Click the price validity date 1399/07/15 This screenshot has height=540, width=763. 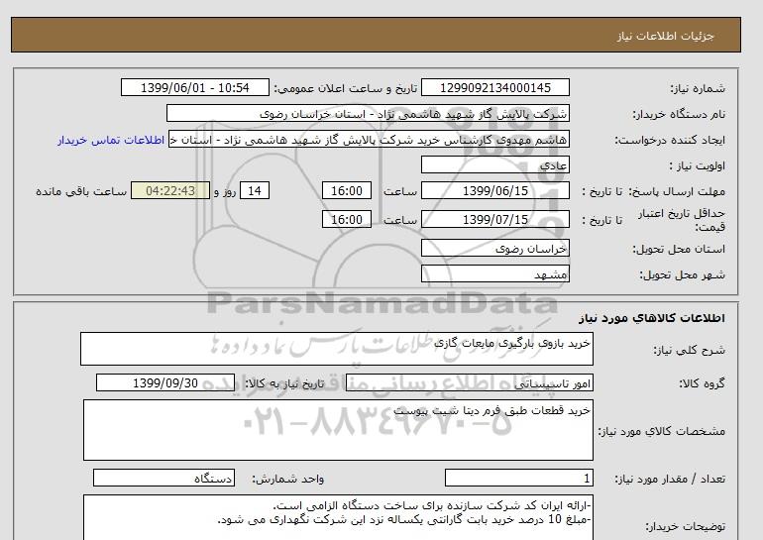tap(494, 219)
